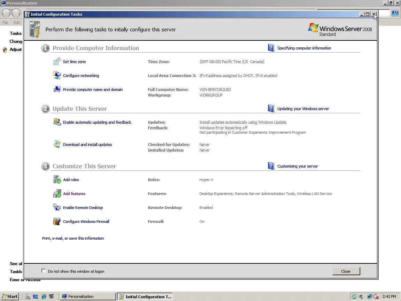
Task: Click Ease of Access in Personalization window
Action: click(x=25, y=279)
